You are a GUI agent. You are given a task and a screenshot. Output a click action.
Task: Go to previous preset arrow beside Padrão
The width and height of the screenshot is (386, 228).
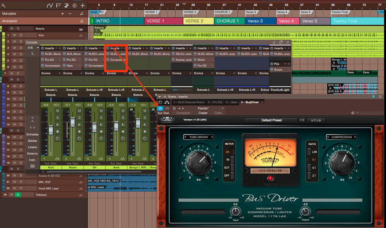[x=179, y=108]
